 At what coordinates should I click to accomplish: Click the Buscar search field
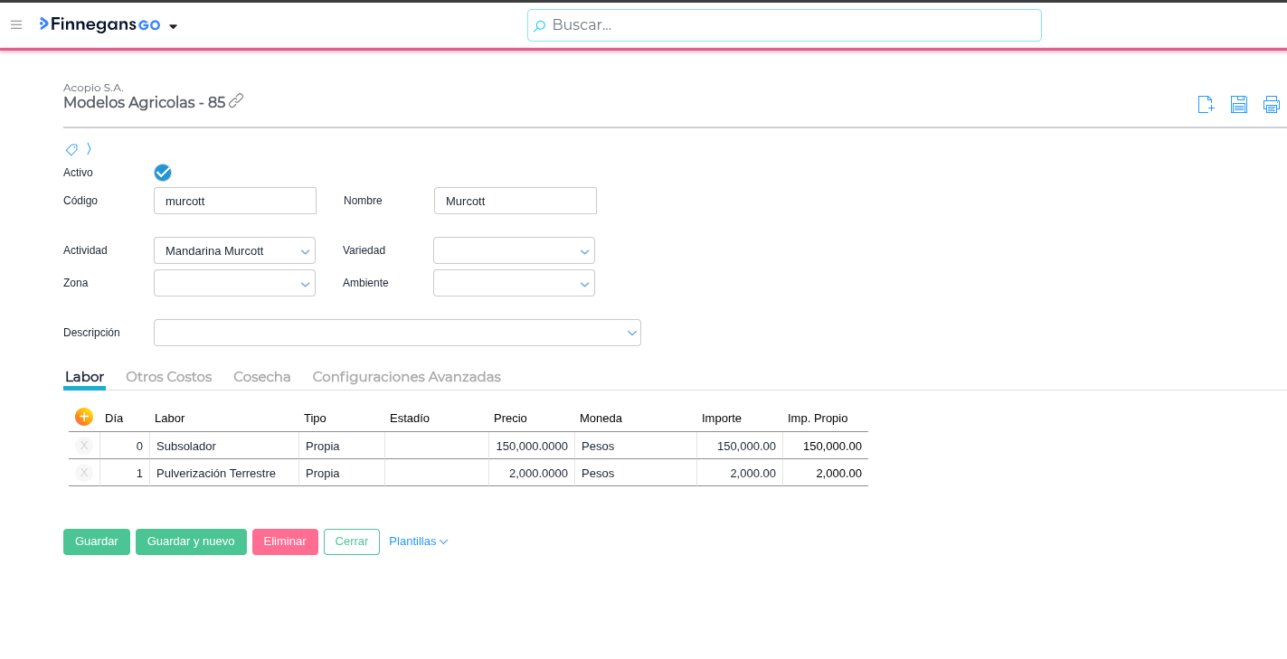(x=784, y=25)
